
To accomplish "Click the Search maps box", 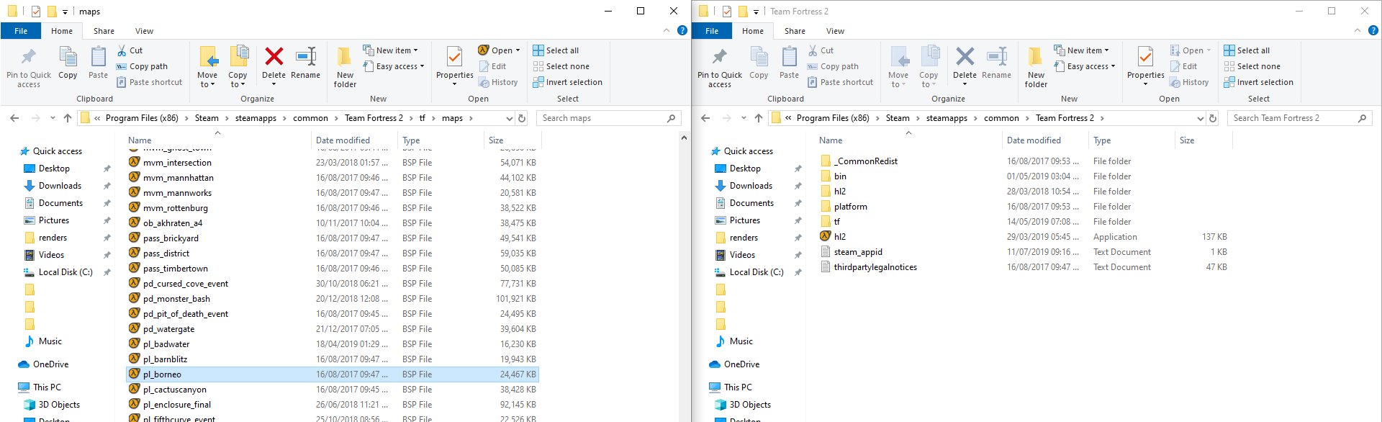I will [609, 118].
